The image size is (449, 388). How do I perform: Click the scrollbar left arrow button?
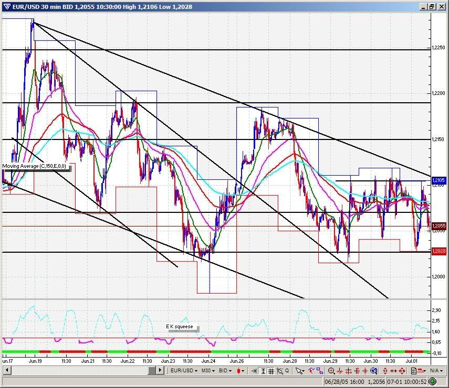7,370
